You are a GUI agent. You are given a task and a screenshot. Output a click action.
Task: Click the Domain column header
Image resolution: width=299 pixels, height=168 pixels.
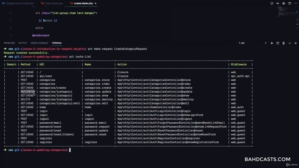(11, 64)
